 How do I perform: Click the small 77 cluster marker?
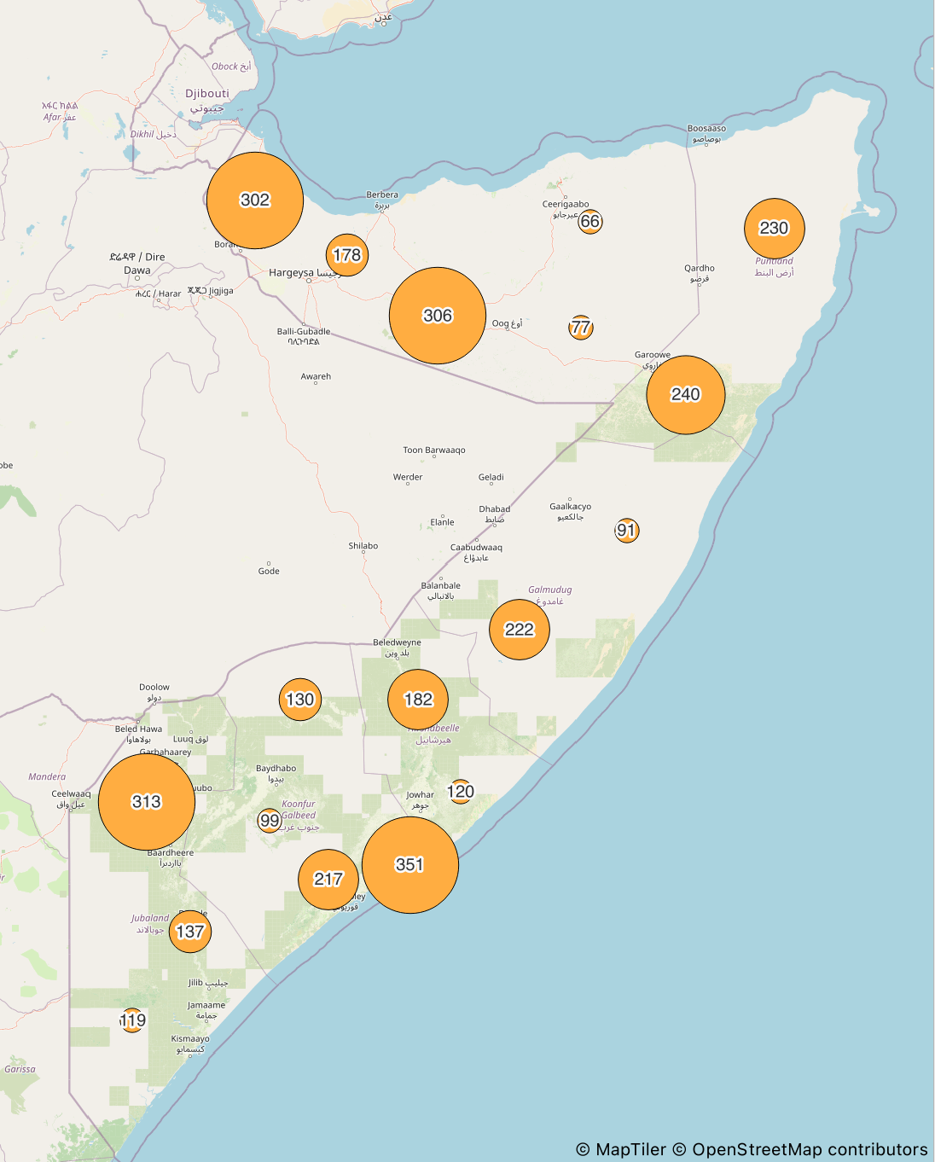[x=581, y=328]
